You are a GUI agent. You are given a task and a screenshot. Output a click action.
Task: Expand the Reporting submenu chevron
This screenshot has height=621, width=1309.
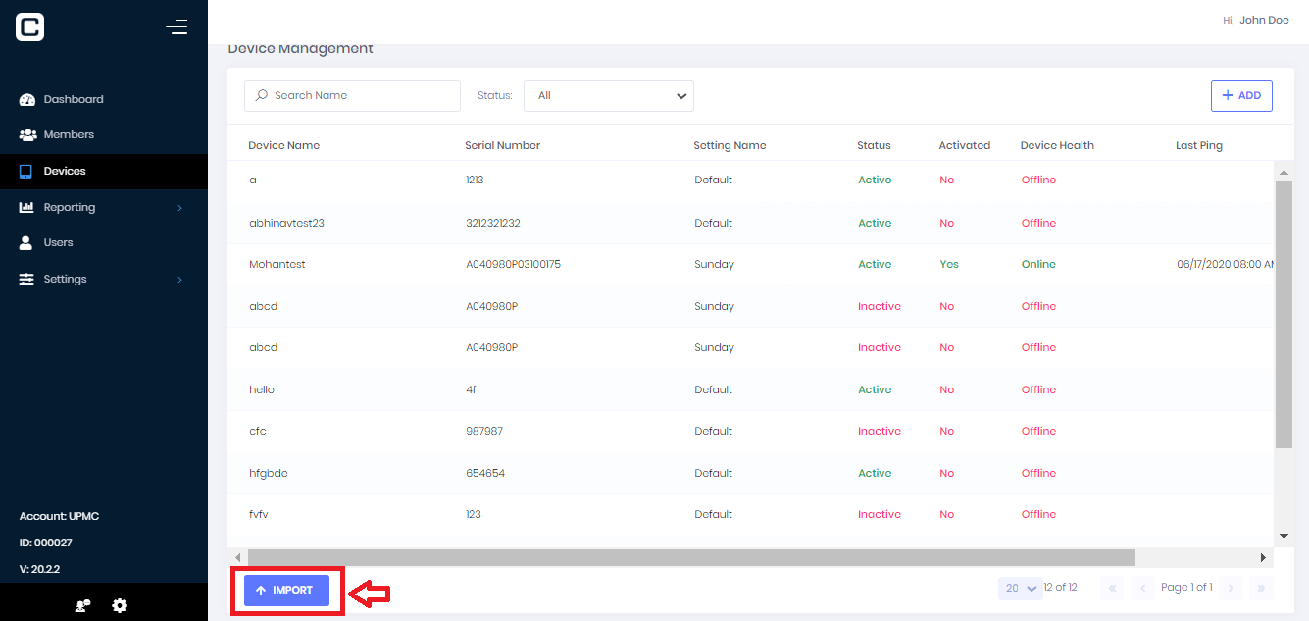179,207
